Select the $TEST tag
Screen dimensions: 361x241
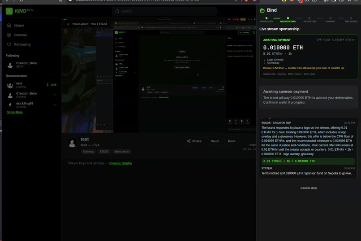pyautogui.click(x=104, y=152)
